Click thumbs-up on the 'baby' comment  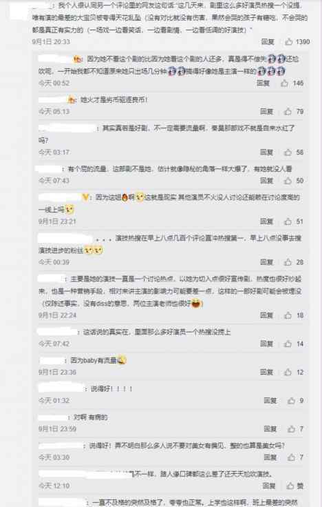[x=288, y=372]
